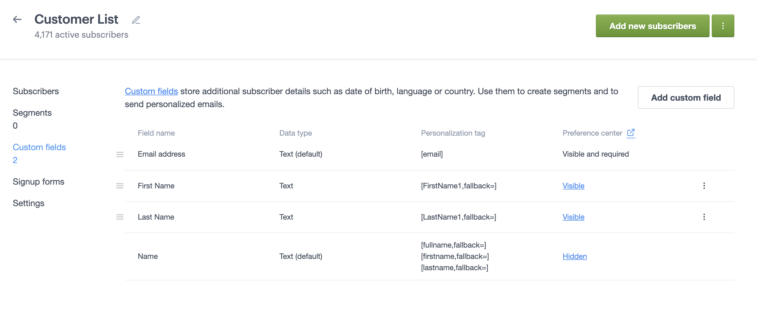Switch to the Subscribers section
The height and width of the screenshot is (317, 757).
click(36, 91)
